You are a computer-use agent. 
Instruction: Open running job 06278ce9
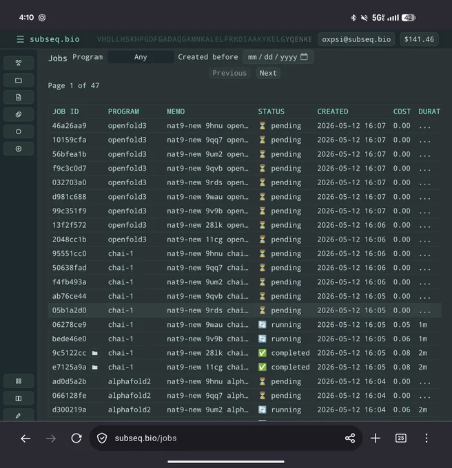[x=245, y=324]
